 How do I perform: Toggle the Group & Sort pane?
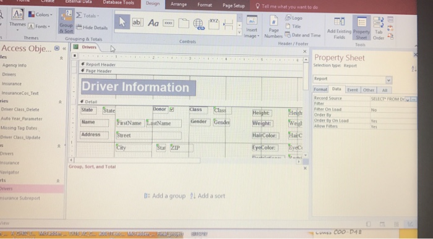coord(66,22)
